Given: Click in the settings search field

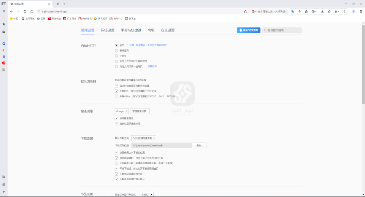Looking at the screenshot, I should (x=282, y=30).
